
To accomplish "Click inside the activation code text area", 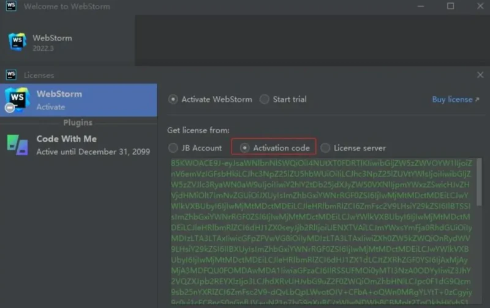I will (x=318, y=232).
